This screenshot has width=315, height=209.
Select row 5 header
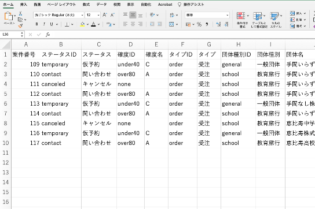coord(5,94)
